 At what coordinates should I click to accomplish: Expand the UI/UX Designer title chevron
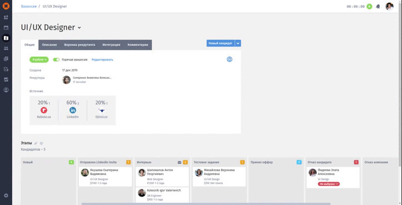pos(79,28)
